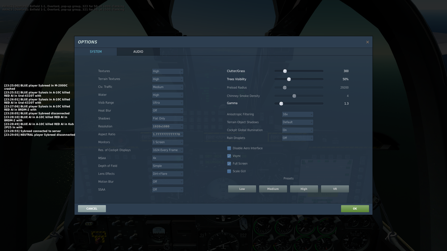
Task: Open the Motion Blur dropdown
Action: pos(168,181)
